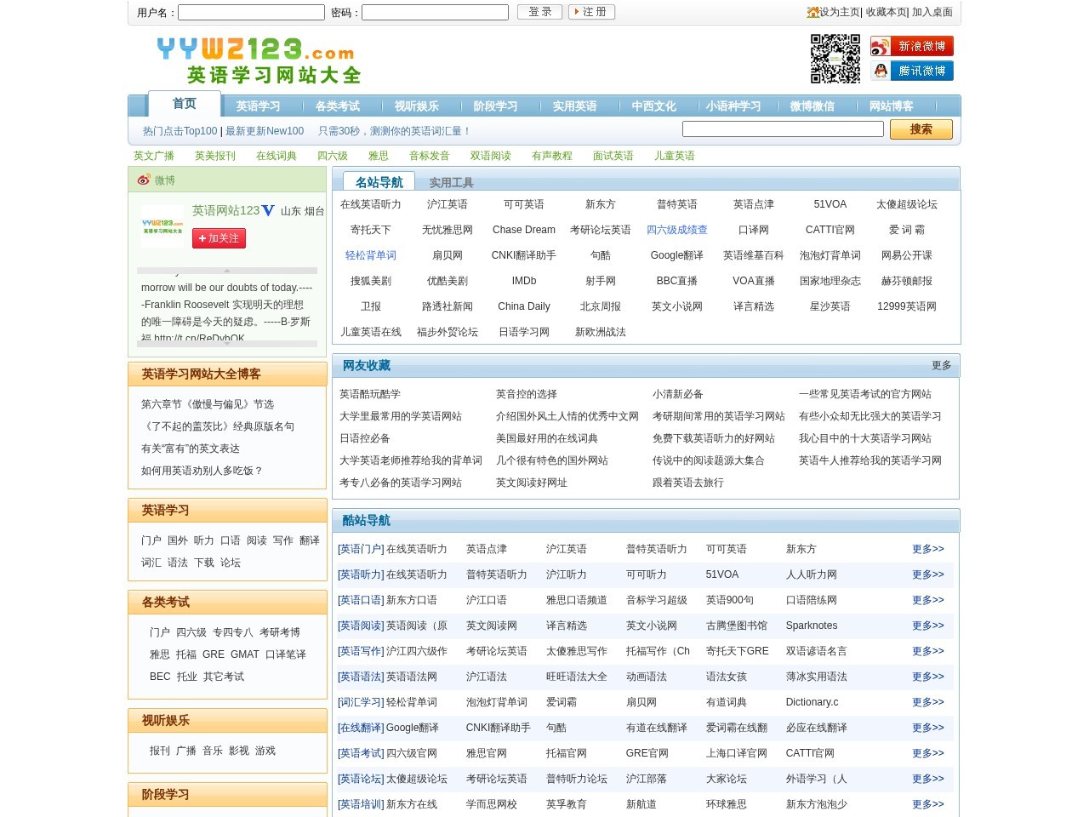Click the site search text box

click(783, 129)
